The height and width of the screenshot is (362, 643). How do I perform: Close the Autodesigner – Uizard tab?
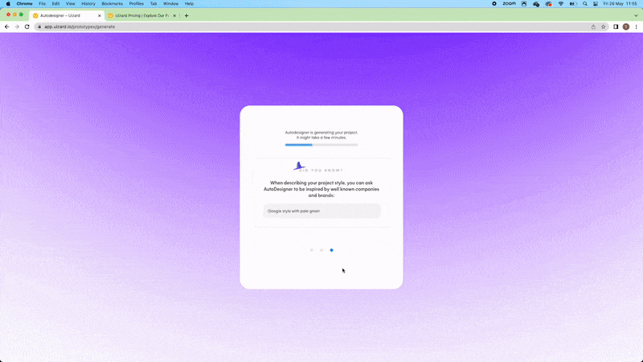(99, 15)
